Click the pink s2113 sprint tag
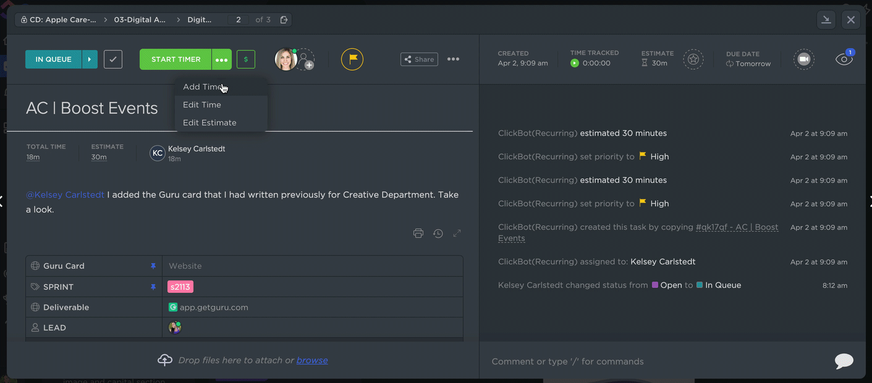Viewport: 872px width, 383px height. click(x=180, y=287)
